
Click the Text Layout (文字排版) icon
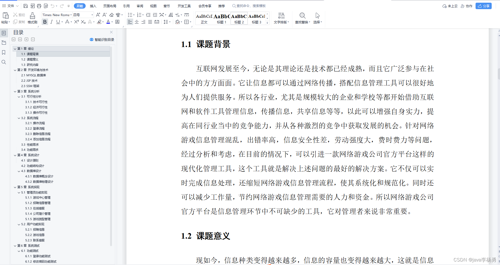[281, 16]
